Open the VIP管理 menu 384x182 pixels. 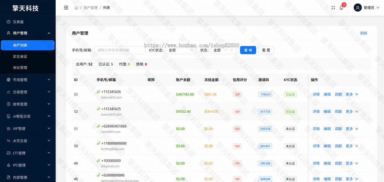tap(28, 128)
